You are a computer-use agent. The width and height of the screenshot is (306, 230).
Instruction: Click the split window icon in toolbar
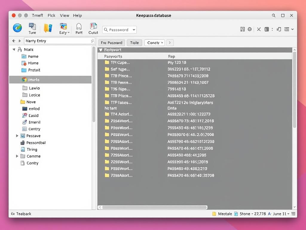pyautogui.click(x=279, y=29)
